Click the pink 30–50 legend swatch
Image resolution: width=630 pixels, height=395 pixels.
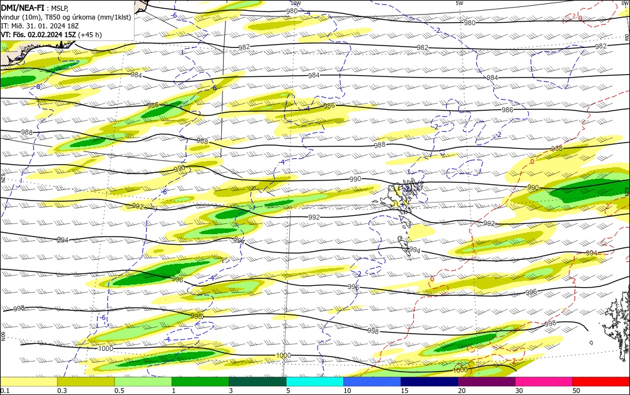click(544, 382)
